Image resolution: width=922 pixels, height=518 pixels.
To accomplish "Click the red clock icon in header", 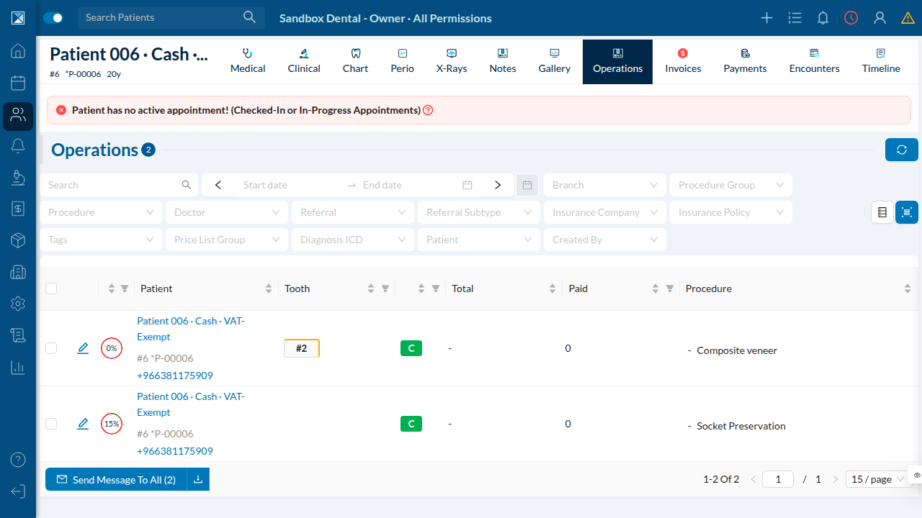I will [851, 18].
